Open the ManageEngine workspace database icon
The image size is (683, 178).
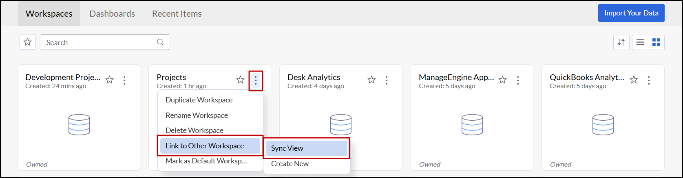click(x=472, y=125)
